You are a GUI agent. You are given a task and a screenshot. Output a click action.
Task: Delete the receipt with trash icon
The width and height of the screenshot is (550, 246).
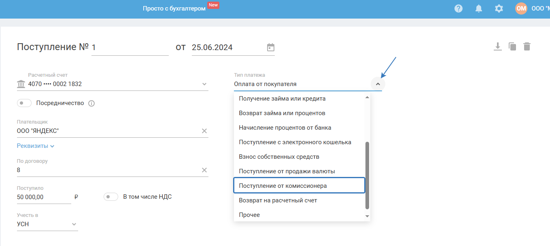(x=527, y=46)
